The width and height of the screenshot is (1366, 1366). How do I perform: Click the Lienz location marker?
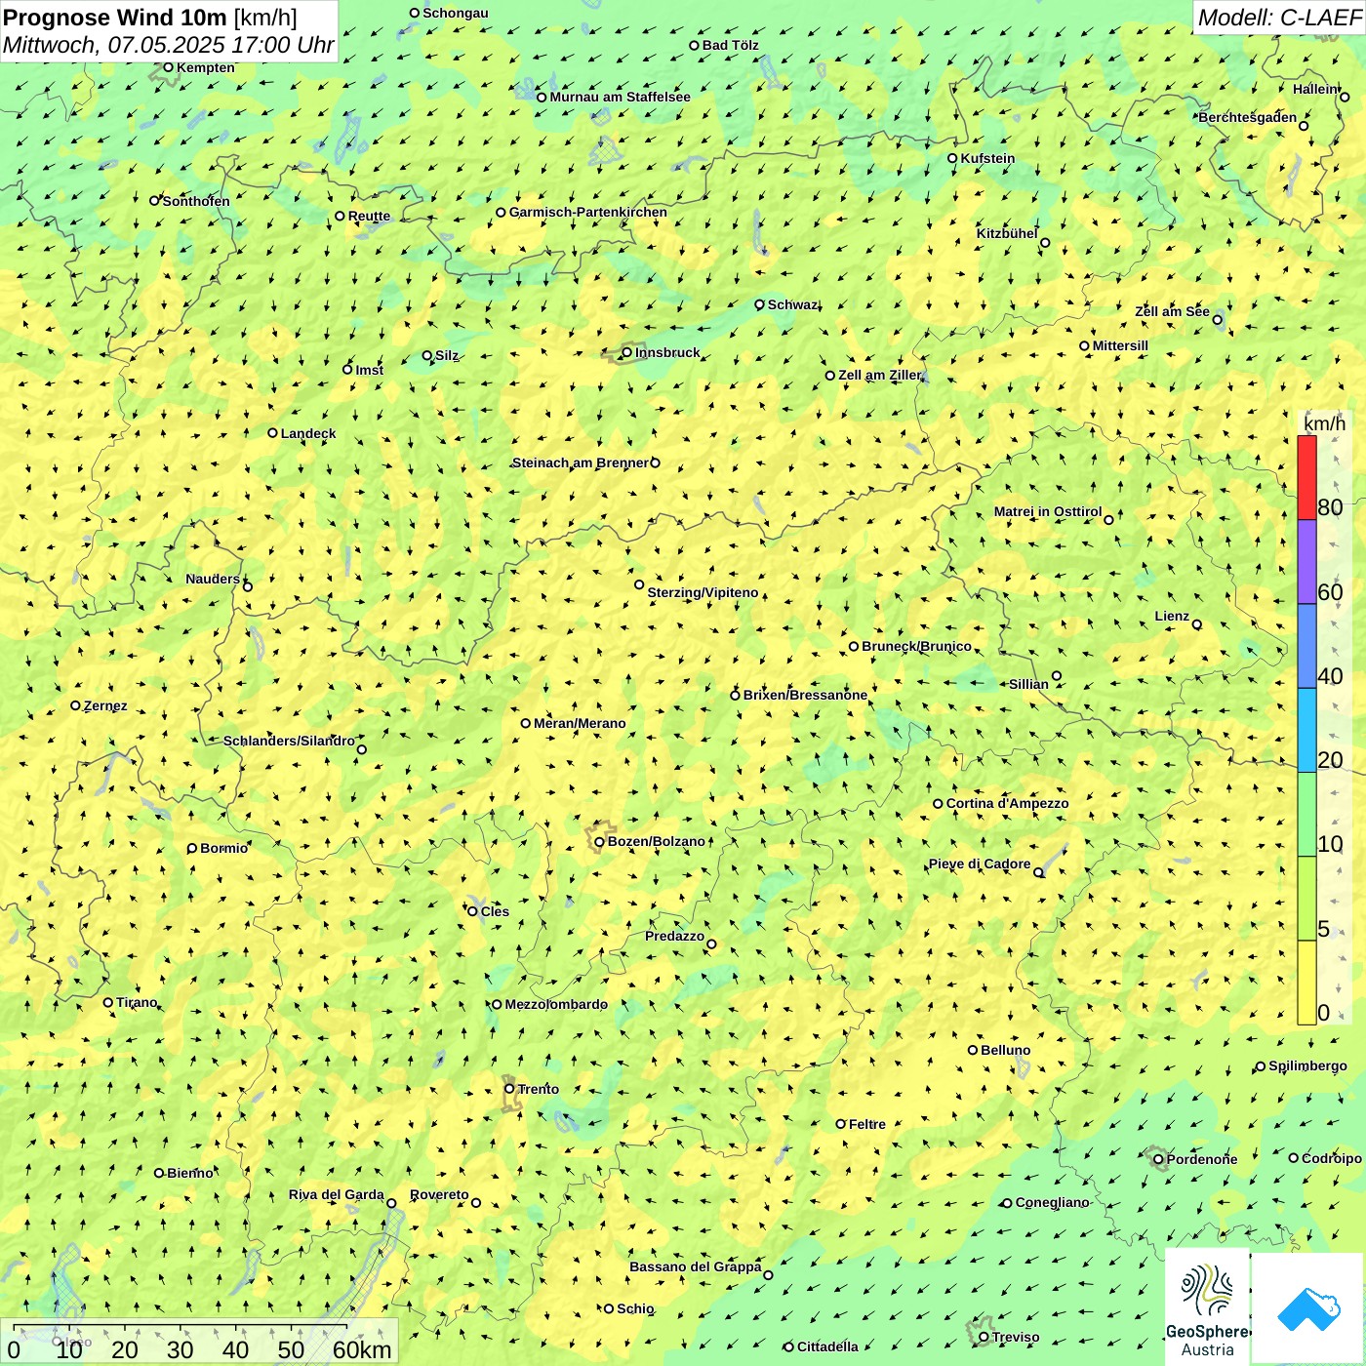1197,624
